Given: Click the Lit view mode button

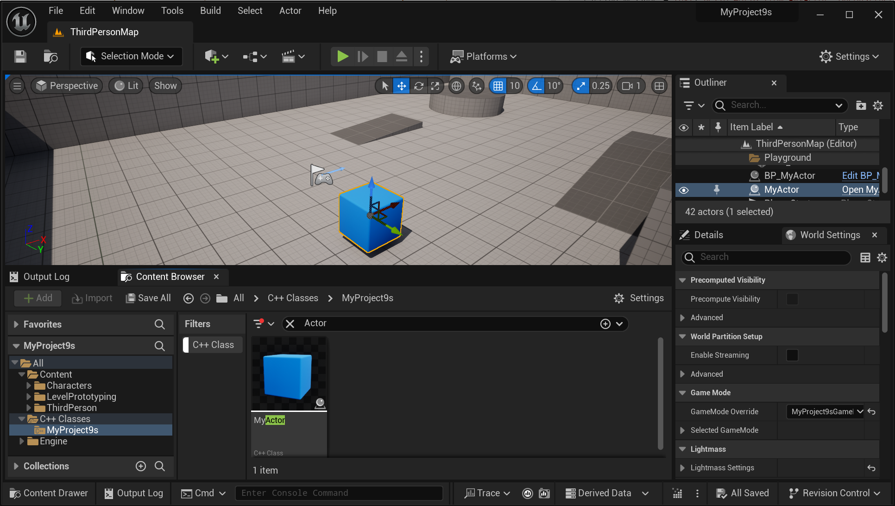Looking at the screenshot, I should point(126,86).
